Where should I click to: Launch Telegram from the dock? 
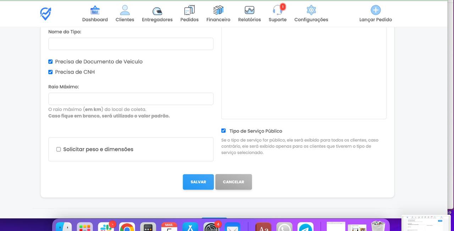click(x=305, y=227)
